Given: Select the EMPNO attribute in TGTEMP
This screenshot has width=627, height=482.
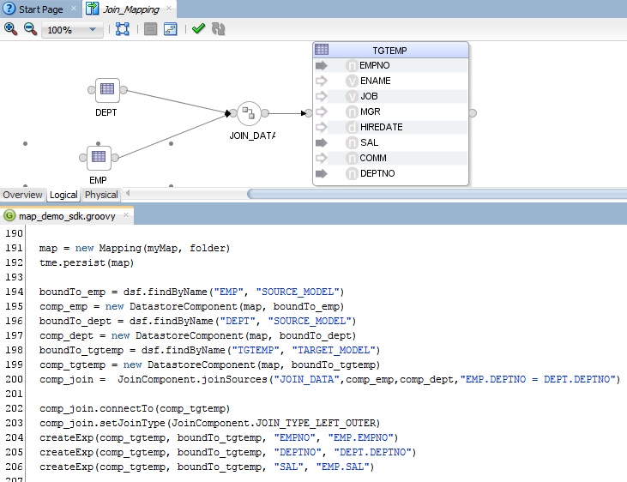Looking at the screenshot, I should pos(376,66).
